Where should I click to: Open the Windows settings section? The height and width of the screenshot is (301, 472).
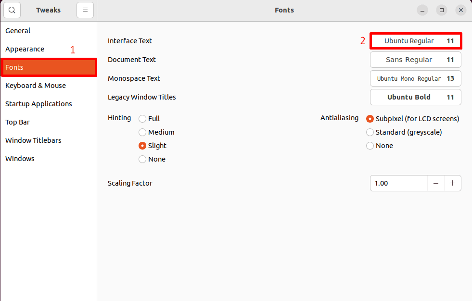point(20,158)
